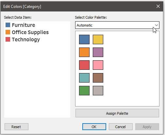Pick the yellow palette swatch
165x135 pixels.
[98, 39]
